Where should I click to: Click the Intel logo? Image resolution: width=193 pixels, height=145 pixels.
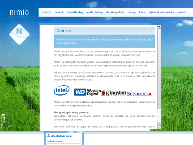point(62,90)
